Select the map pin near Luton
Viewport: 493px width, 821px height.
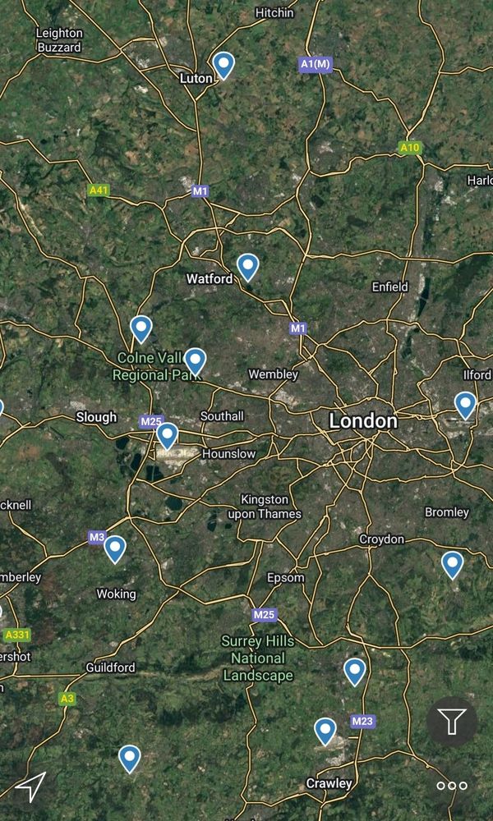coord(223,66)
